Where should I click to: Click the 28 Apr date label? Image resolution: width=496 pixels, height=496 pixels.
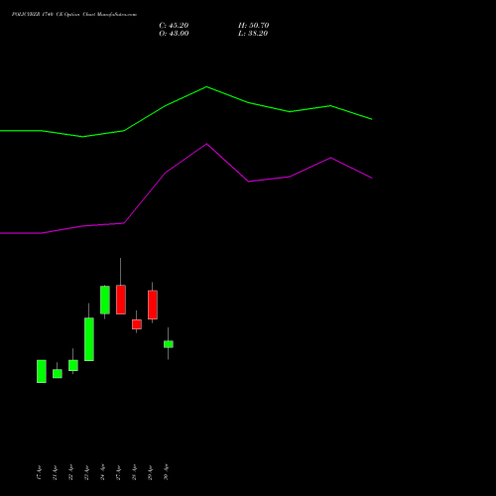click(x=135, y=472)
